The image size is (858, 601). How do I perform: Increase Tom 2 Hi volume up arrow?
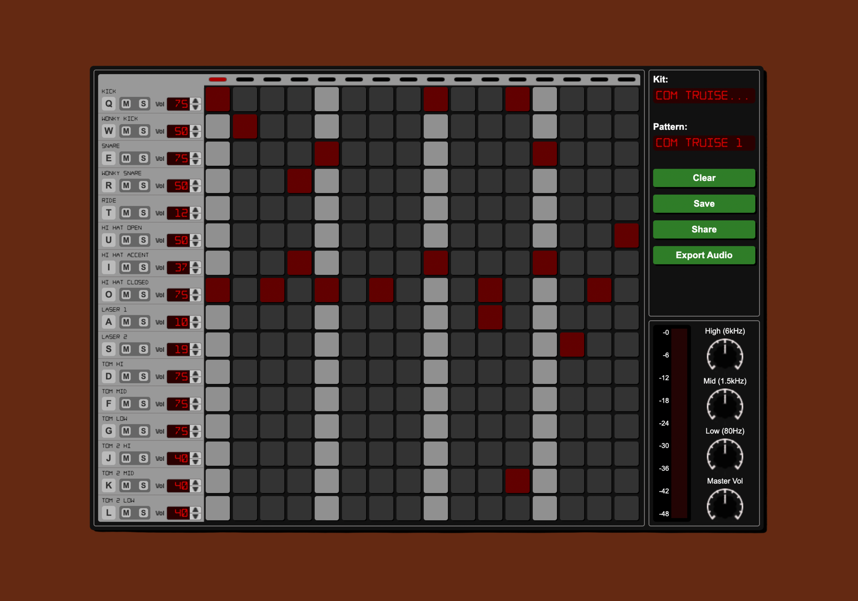tap(195, 455)
